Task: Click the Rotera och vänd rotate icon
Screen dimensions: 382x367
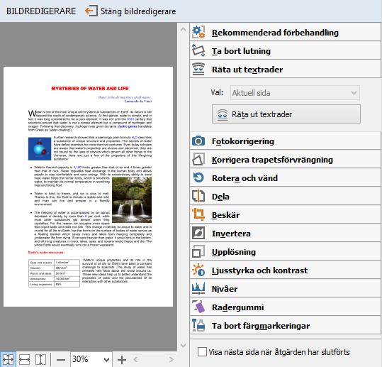Action: click(198, 177)
